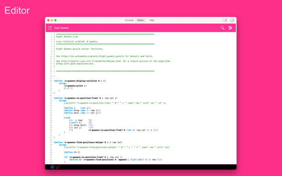Run the code with the play button
282x176 pixels.
[52, 167]
